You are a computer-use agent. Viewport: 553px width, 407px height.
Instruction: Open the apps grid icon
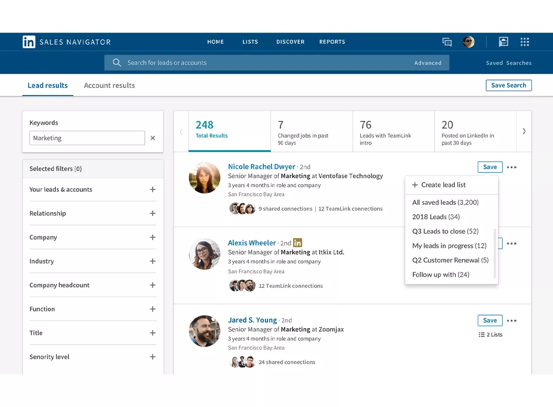(x=524, y=42)
